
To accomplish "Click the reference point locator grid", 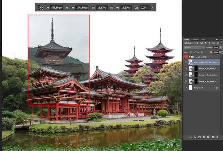I will click(41, 7).
